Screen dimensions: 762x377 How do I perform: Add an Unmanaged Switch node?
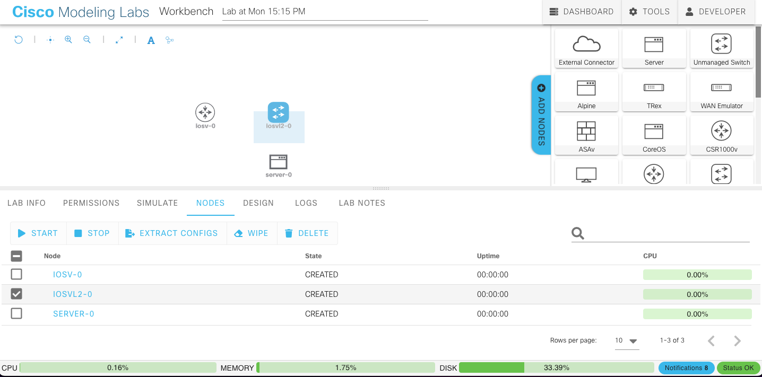tap(722, 48)
